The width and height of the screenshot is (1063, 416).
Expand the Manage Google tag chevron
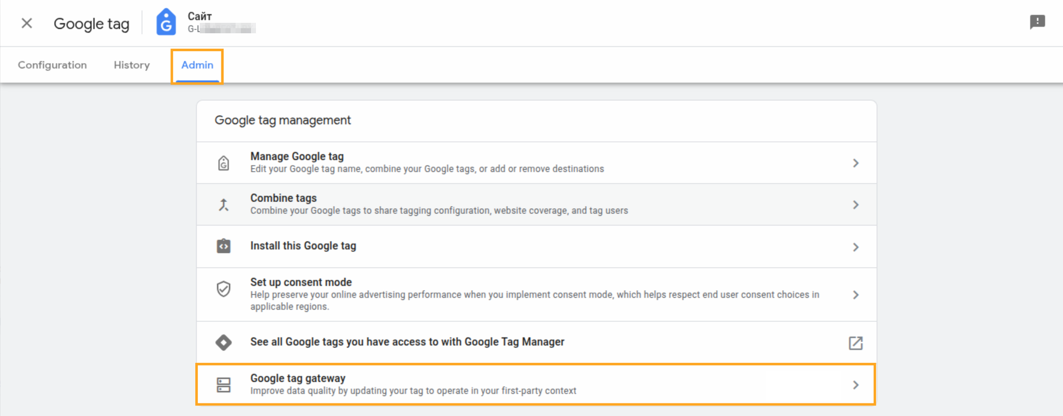coord(855,163)
